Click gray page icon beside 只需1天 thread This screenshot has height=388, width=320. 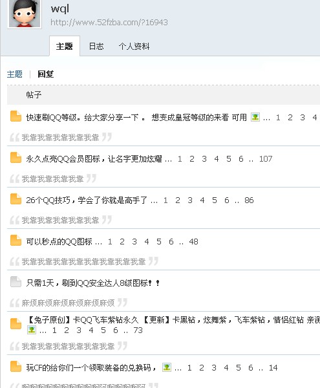[16, 282]
